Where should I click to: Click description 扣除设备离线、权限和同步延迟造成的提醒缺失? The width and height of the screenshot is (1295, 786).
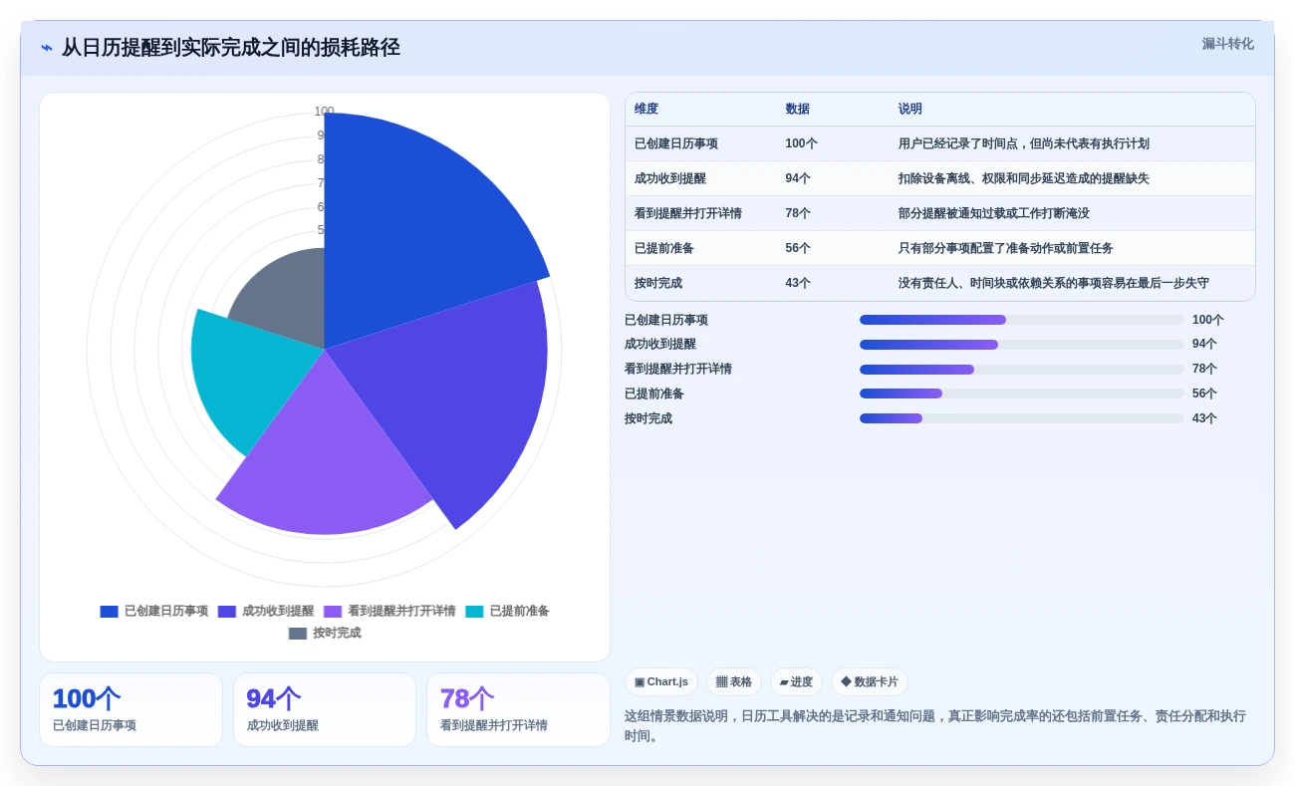click(x=1024, y=178)
